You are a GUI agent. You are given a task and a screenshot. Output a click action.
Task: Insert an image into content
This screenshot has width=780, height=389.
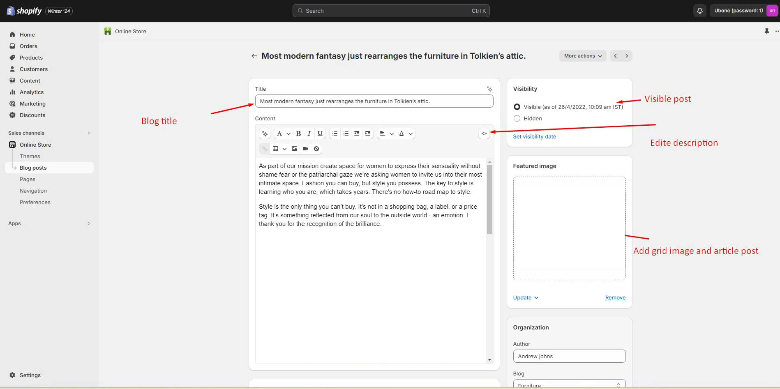[295, 149]
